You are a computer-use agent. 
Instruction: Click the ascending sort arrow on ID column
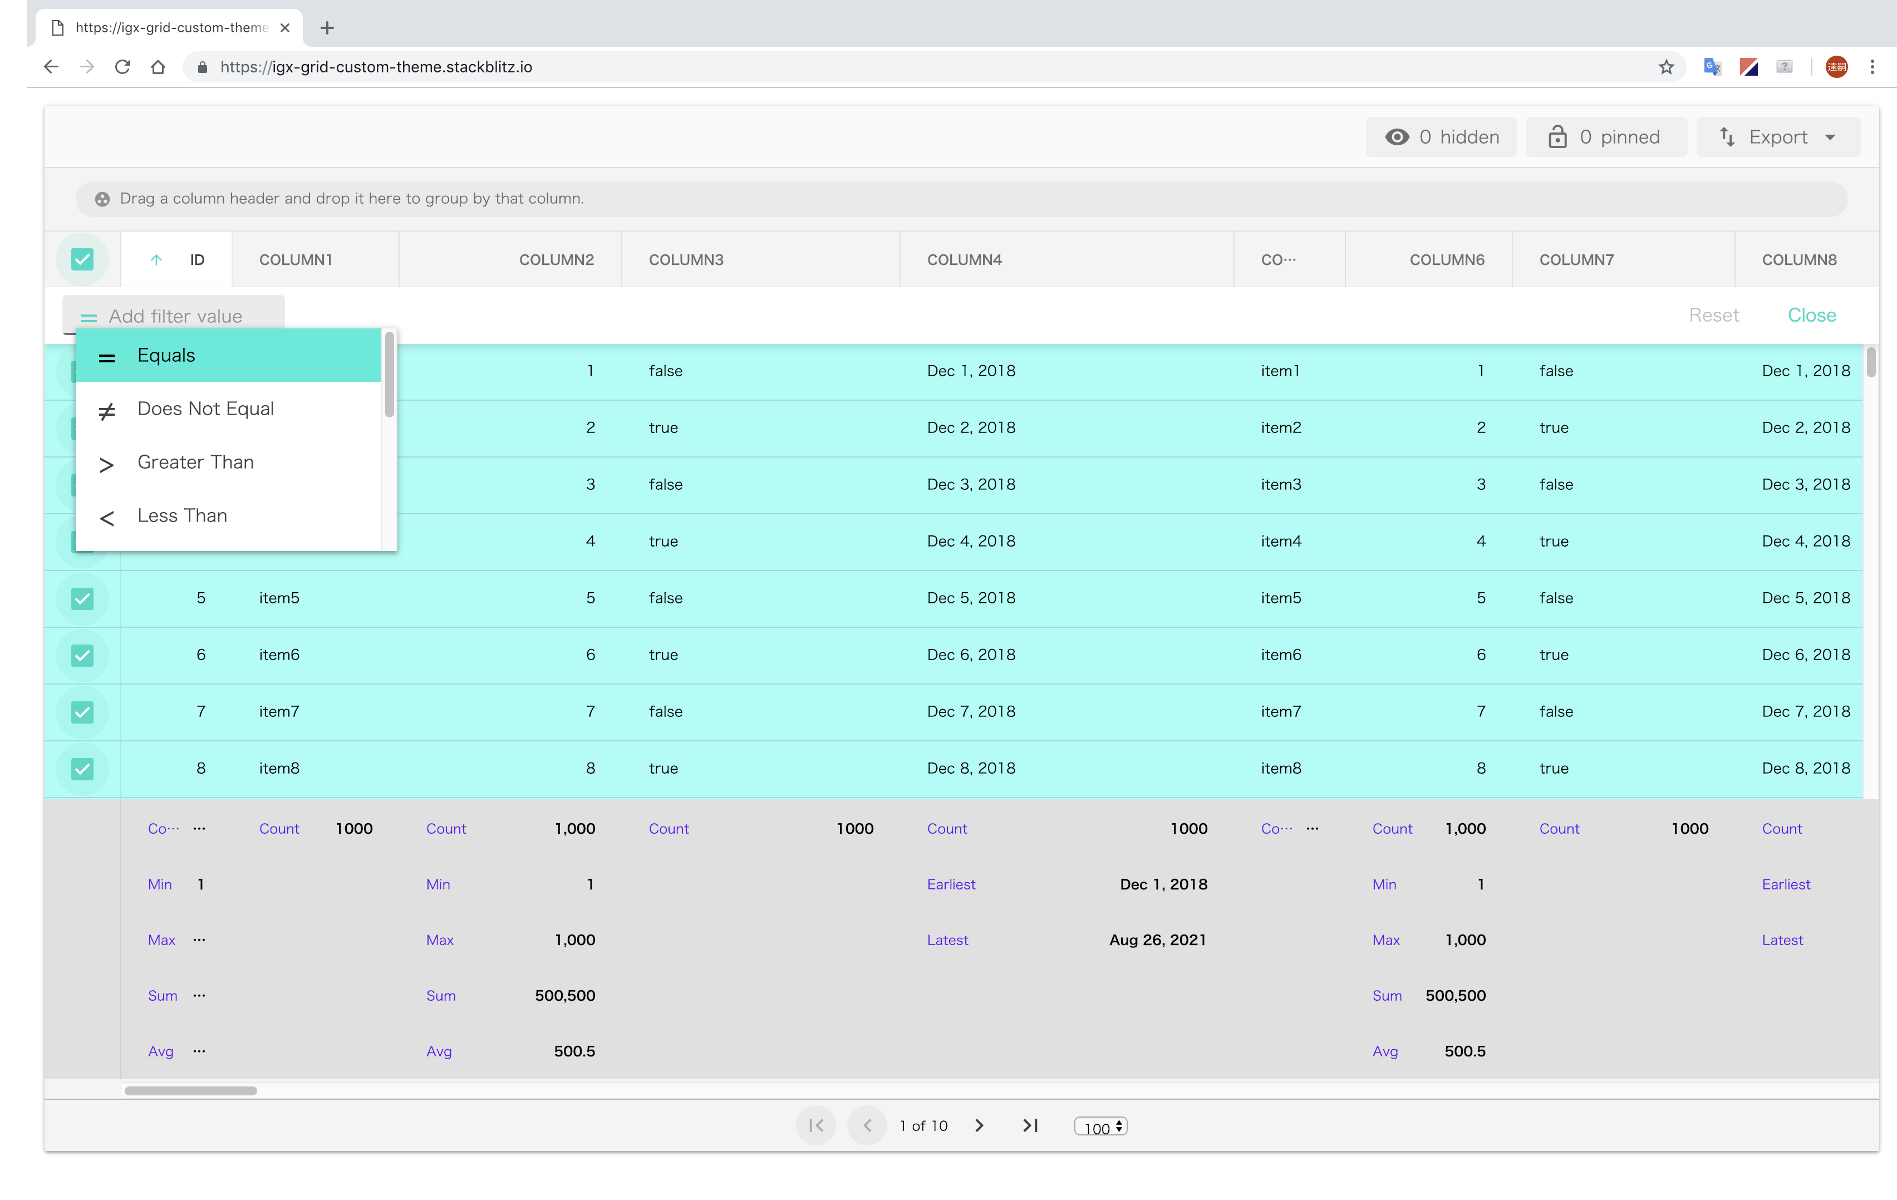pyautogui.click(x=156, y=259)
